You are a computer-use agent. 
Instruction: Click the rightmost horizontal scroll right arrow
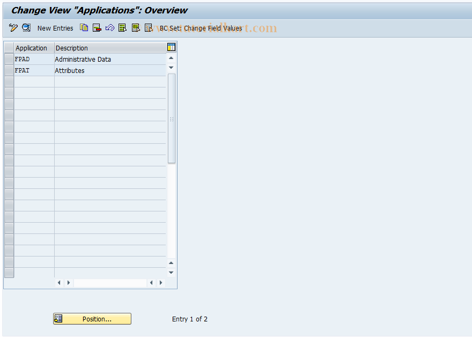161,283
